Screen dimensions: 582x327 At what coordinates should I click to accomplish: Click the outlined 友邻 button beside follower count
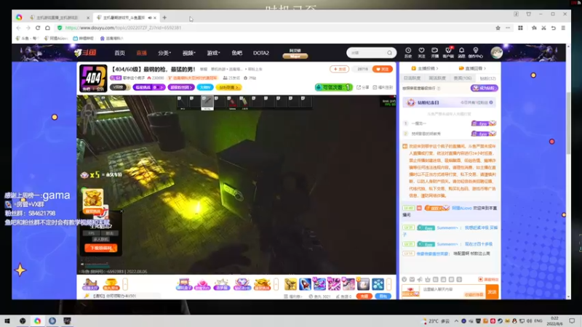click(339, 69)
